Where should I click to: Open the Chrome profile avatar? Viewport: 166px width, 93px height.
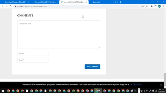point(159,6)
